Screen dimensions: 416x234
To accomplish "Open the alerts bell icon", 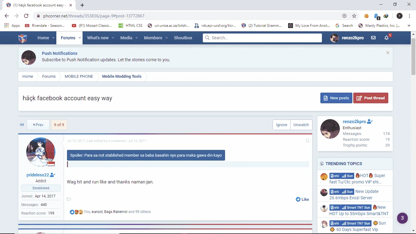I will pos(386,38).
